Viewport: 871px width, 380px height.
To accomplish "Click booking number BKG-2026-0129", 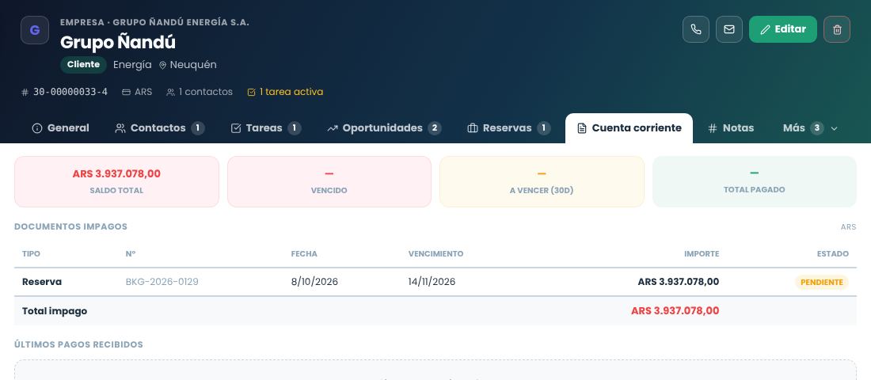I will (162, 282).
